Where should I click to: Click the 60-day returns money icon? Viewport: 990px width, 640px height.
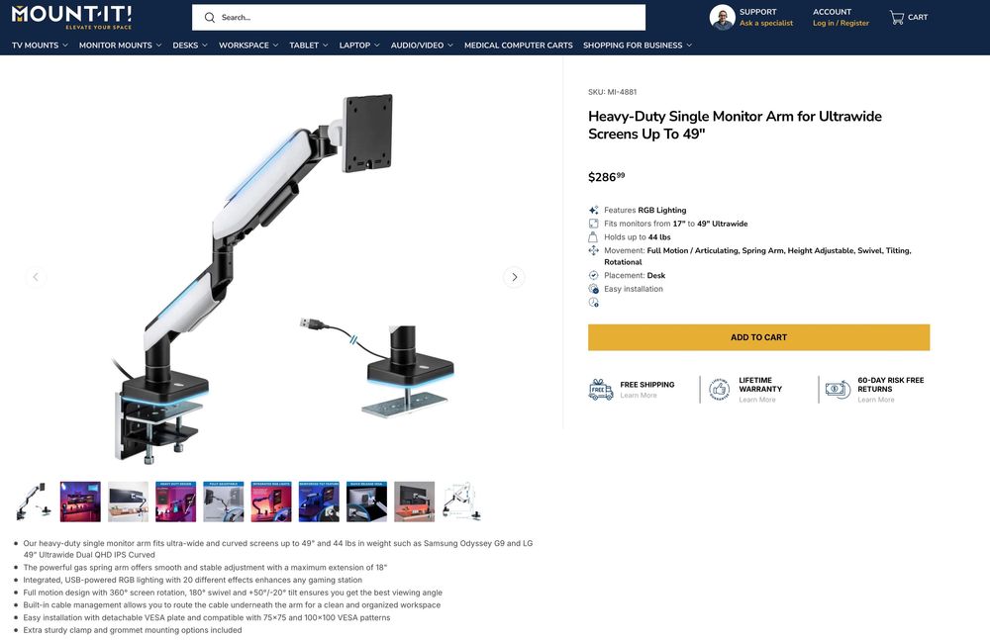838,390
